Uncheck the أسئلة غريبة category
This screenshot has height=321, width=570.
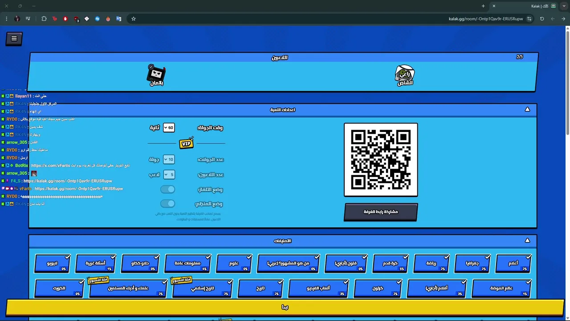click(x=96, y=263)
